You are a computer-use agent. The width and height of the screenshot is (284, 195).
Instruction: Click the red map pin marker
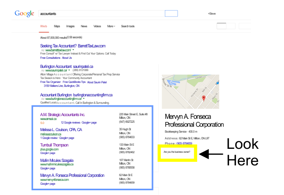[204, 98]
